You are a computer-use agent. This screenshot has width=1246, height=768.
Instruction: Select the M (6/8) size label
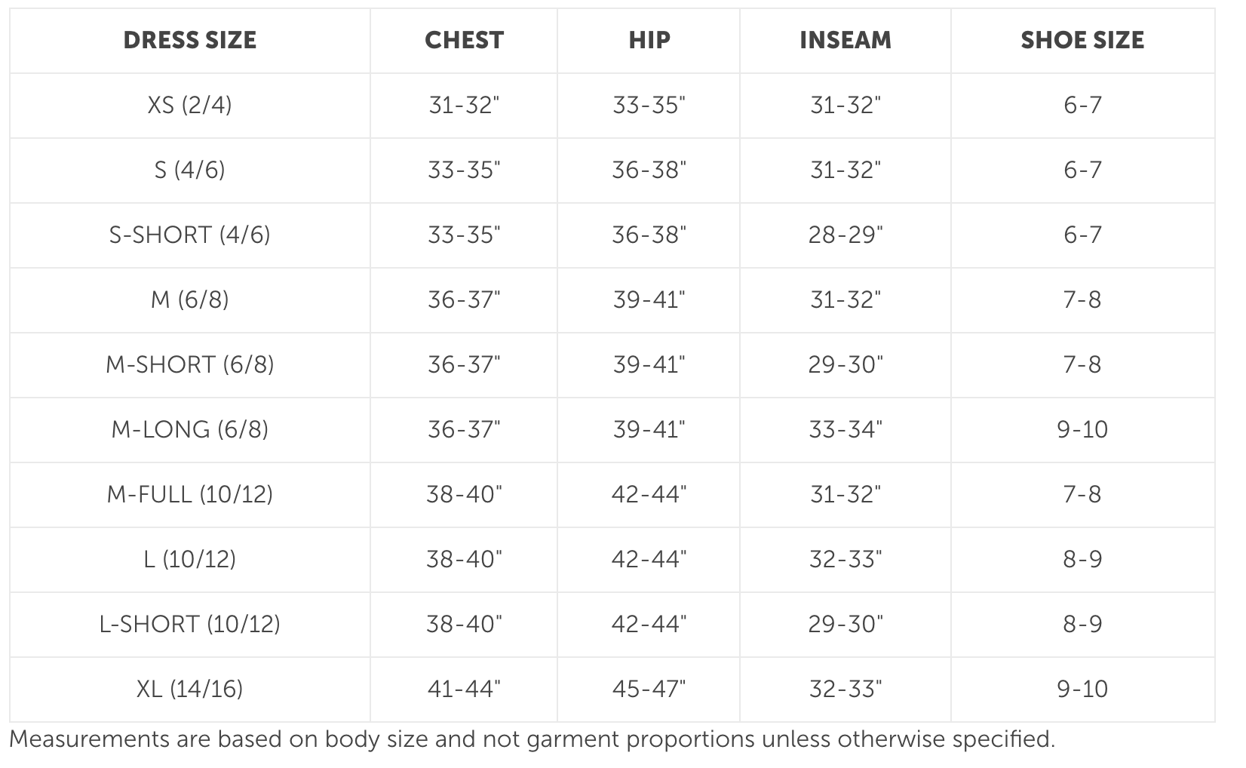pos(189,300)
